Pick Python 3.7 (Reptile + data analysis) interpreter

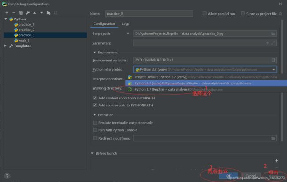tap(206, 90)
